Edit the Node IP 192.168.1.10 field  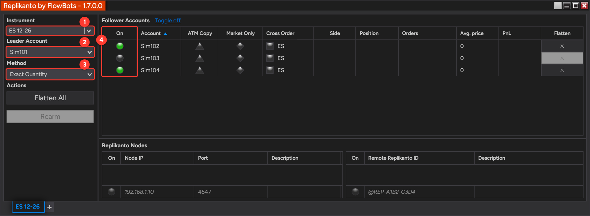(x=157, y=192)
